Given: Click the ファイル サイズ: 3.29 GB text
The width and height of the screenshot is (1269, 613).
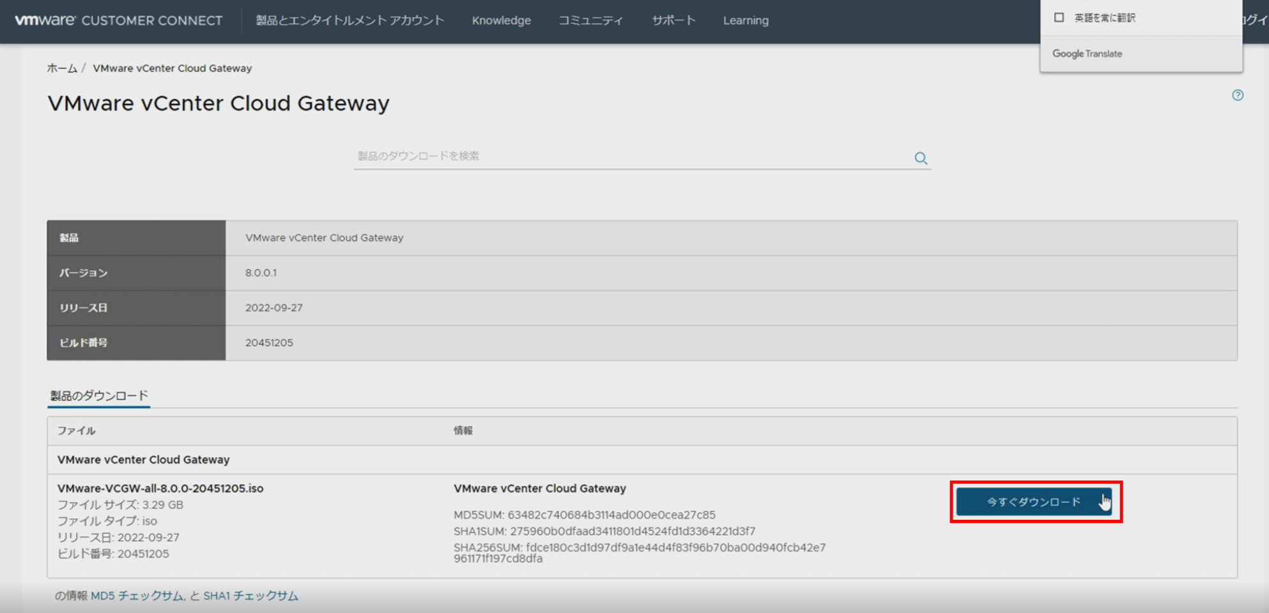Looking at the screenshot, I should [x=120, y=505].
